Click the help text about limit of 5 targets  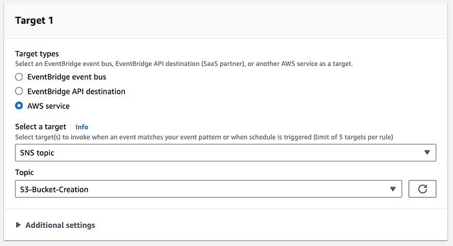(x=204, y=137)
